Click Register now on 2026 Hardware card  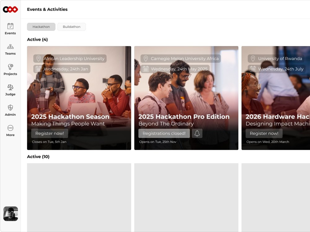coord(264,133)
